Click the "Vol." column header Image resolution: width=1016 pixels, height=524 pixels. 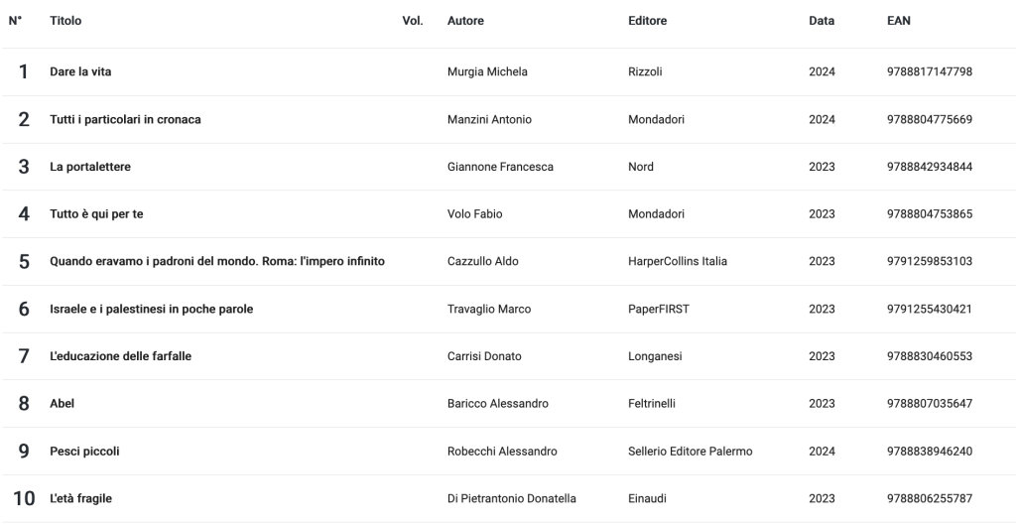pos(413,21)
